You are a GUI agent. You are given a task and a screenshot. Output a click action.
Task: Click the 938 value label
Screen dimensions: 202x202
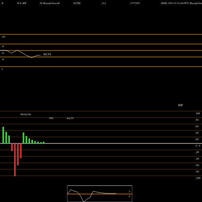(51, 118)
